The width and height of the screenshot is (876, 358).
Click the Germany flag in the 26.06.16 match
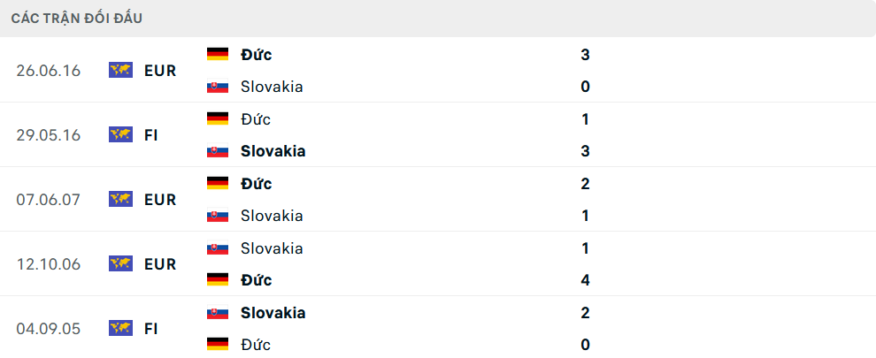217,54
